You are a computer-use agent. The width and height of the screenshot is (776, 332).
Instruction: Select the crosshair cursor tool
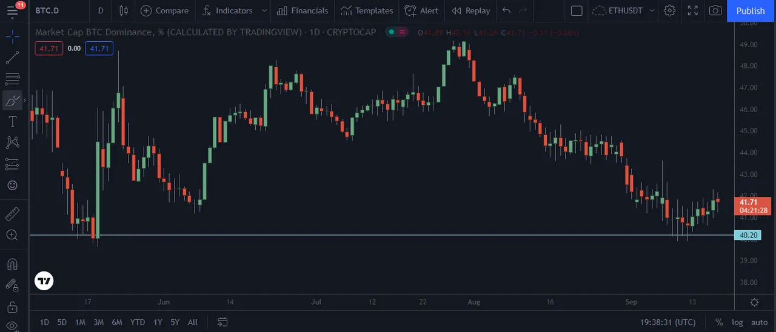(x=12, y=36)
